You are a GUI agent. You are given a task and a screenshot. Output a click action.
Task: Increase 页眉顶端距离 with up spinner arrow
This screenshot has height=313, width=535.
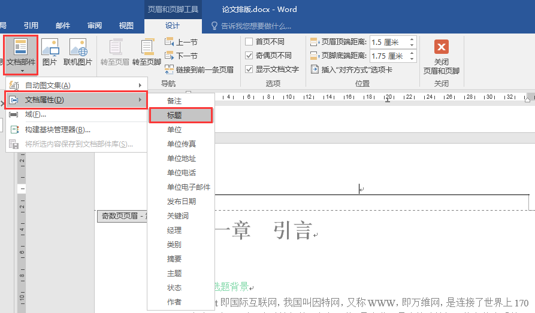[x=412, y=39]
